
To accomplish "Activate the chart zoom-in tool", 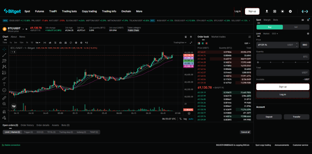I will click(4, 104).
